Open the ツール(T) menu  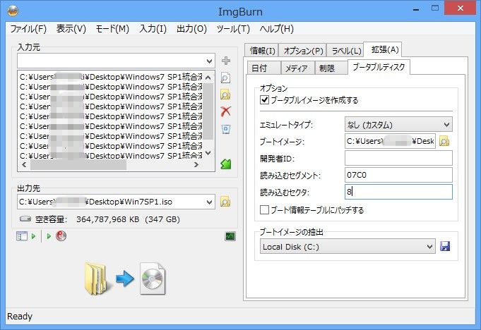click(233, 29)
